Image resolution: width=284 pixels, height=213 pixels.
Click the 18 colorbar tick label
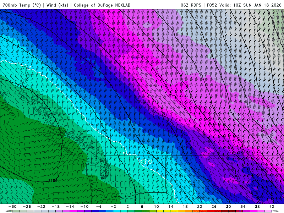185,207
